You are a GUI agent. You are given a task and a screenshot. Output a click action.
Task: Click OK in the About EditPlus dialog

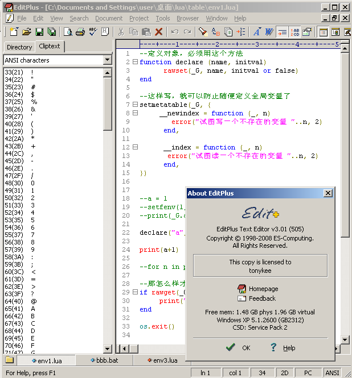238,348
